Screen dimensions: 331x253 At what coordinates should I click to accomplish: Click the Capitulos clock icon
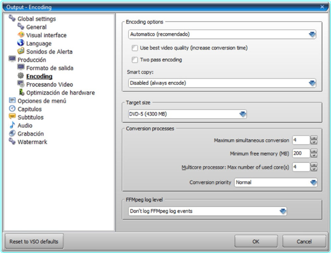[12, 109]
